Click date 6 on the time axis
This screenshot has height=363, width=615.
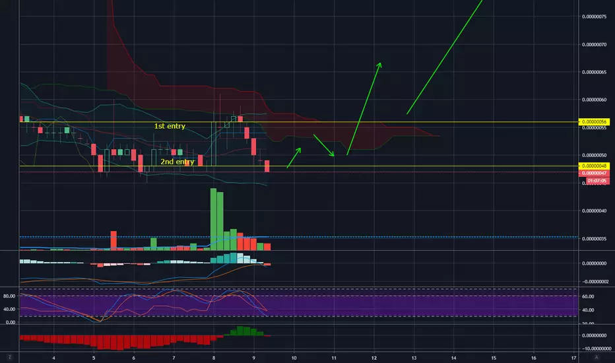[x=134, y=358]
